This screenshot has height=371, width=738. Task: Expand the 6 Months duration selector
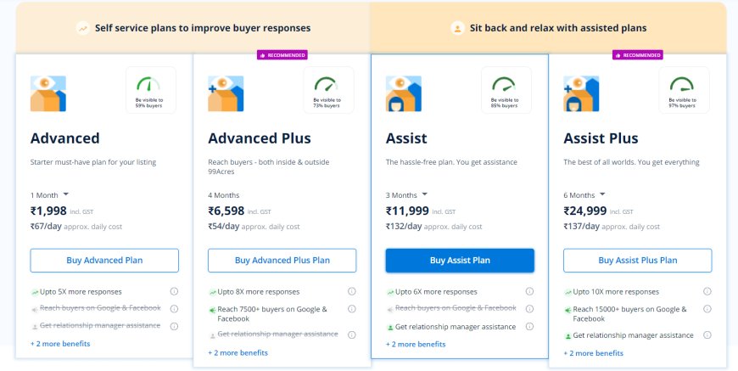point(584,194)
